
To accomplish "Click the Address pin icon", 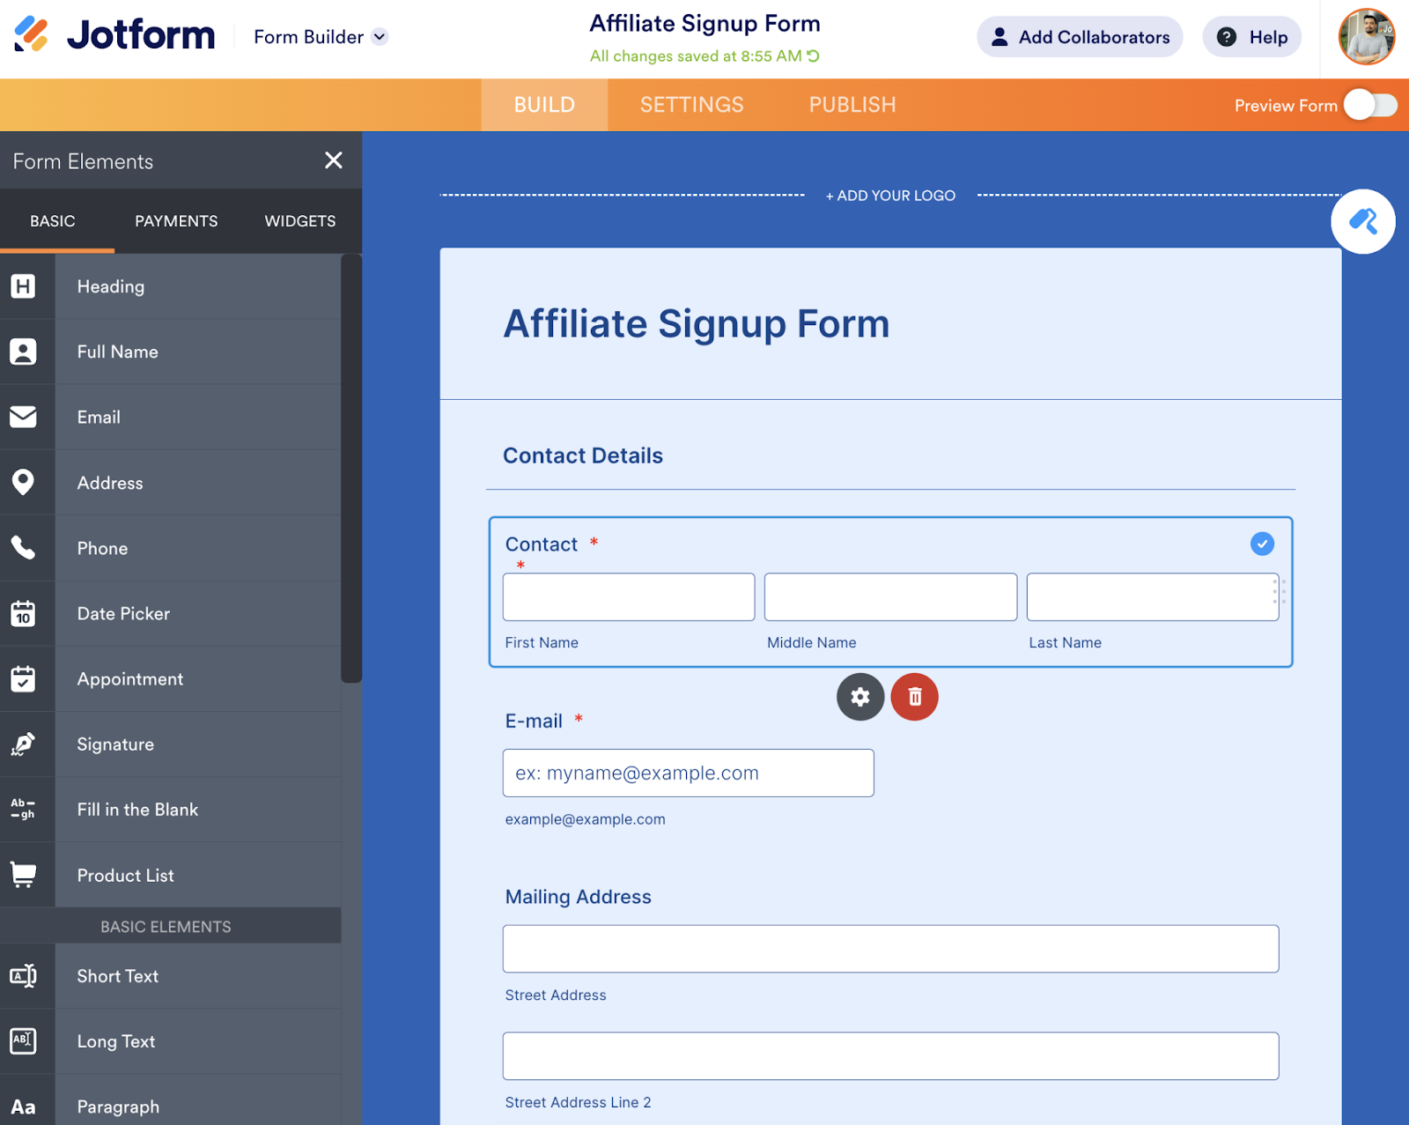I will pos(24,482).
